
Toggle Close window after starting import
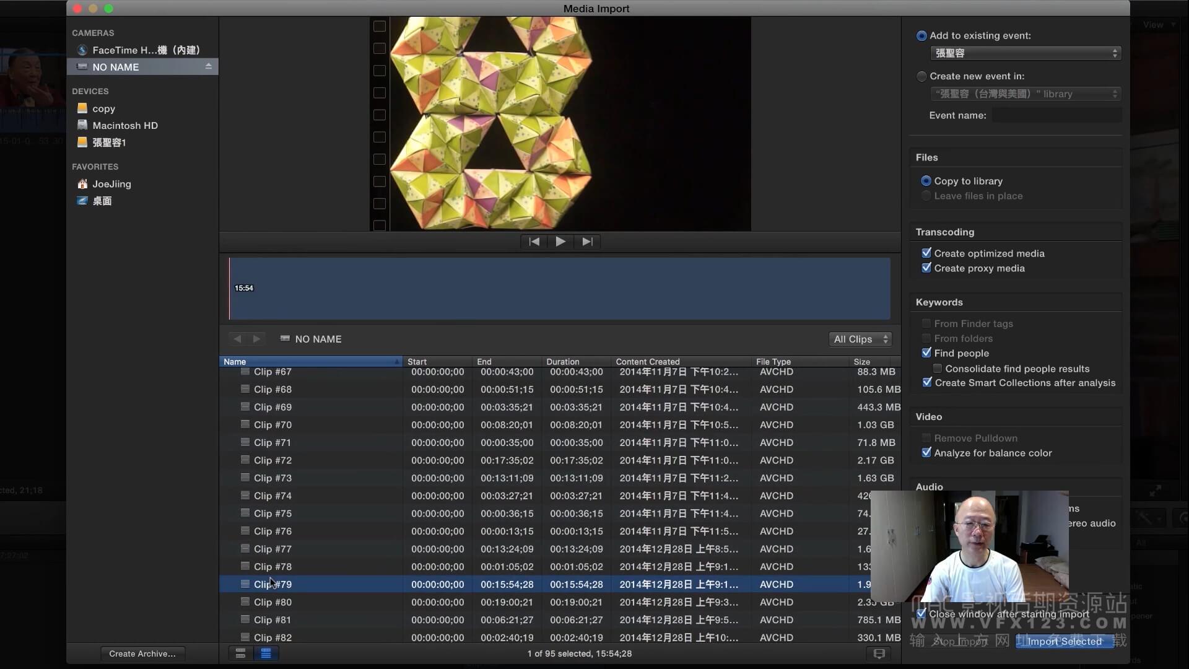(921, 613)
